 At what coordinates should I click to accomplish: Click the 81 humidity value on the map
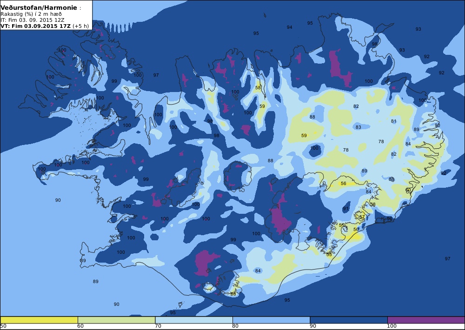coord(393,121)
